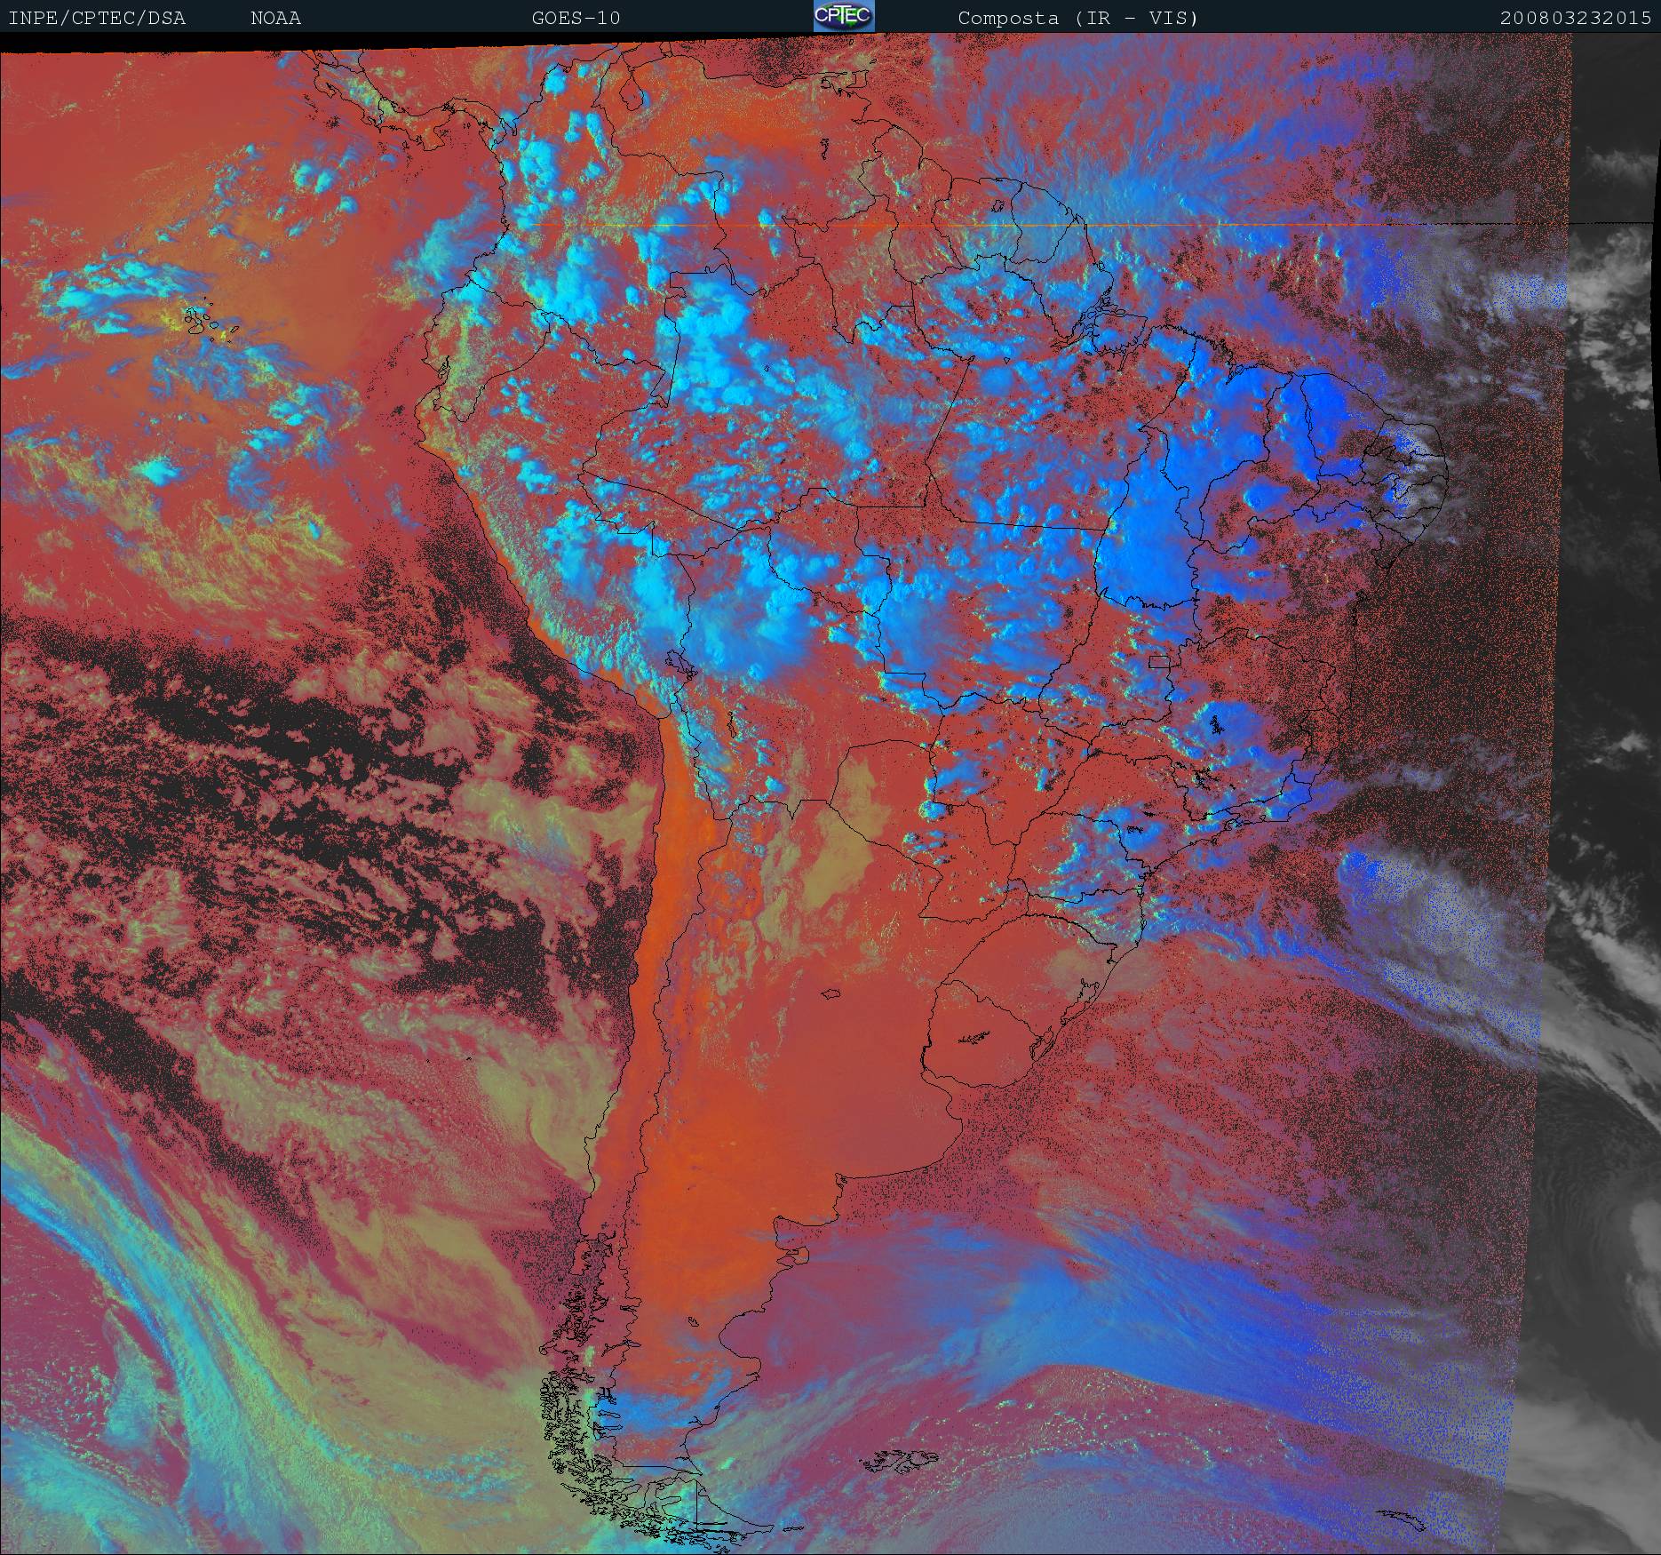The width and height of the screenshot is (1661, 1555).
Task: Click the NOAA label in the header
Action: click(x=275, y=18)
